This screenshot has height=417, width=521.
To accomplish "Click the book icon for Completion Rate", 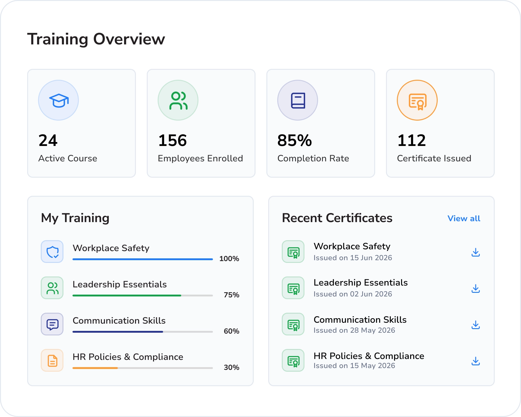I will (x=298, y=100).
